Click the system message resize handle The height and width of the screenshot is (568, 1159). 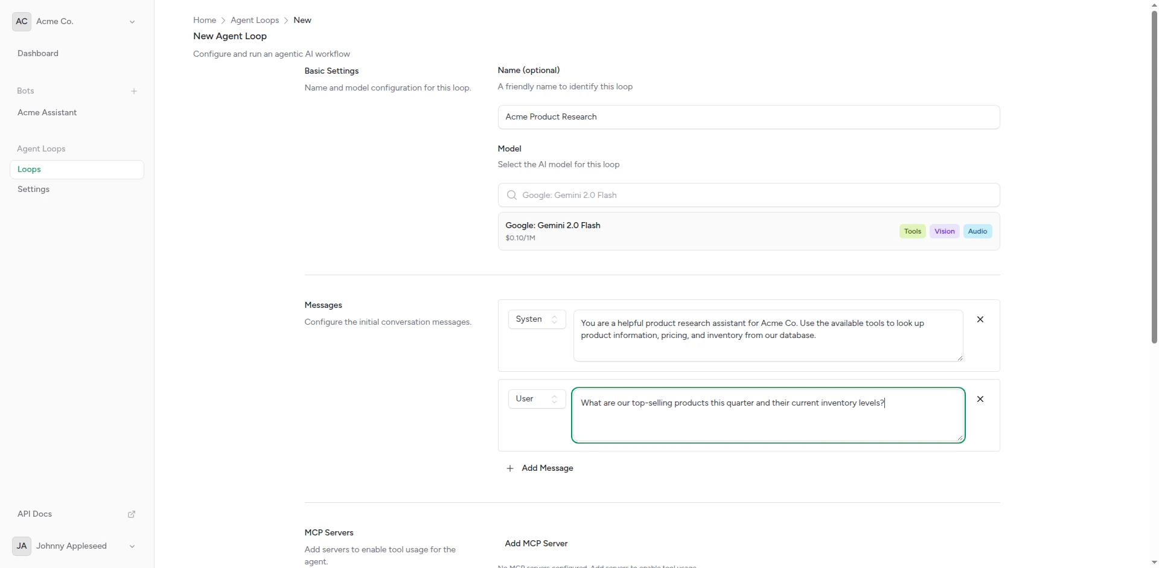point(959,357)
